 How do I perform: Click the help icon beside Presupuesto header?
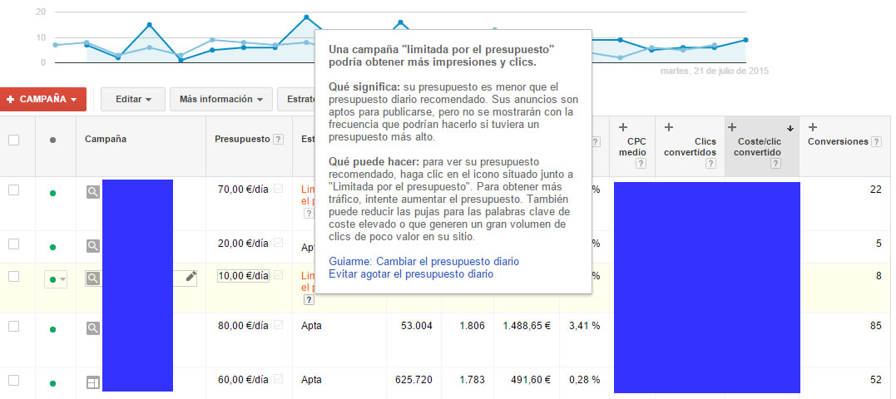pos(279,140)
